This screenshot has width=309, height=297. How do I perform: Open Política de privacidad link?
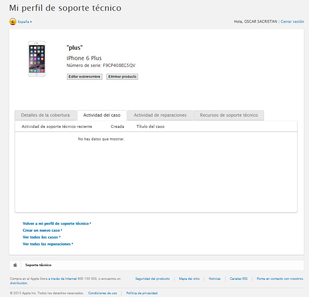click(142, 293)
